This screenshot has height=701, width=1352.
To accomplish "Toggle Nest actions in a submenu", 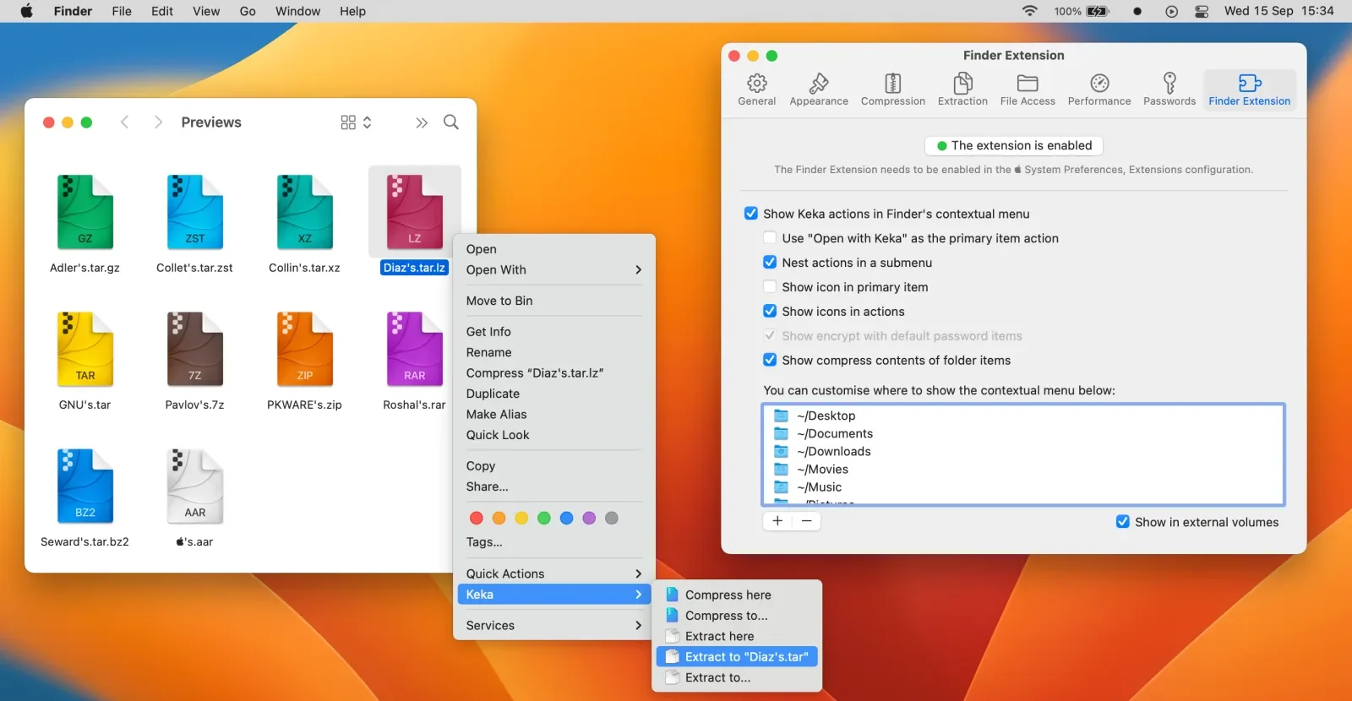I will pyautogui.click(x=770, y=263).
